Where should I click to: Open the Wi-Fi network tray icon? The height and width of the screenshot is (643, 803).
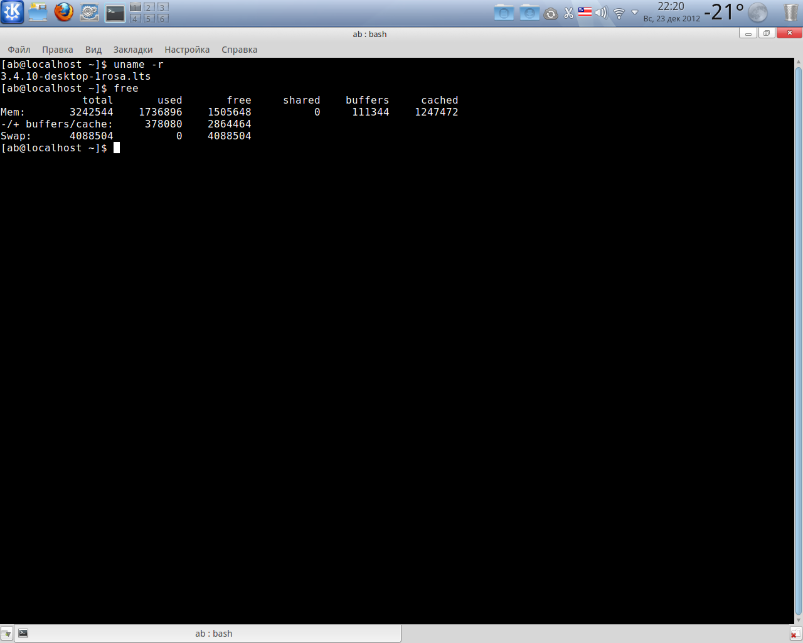coord(619,13)
